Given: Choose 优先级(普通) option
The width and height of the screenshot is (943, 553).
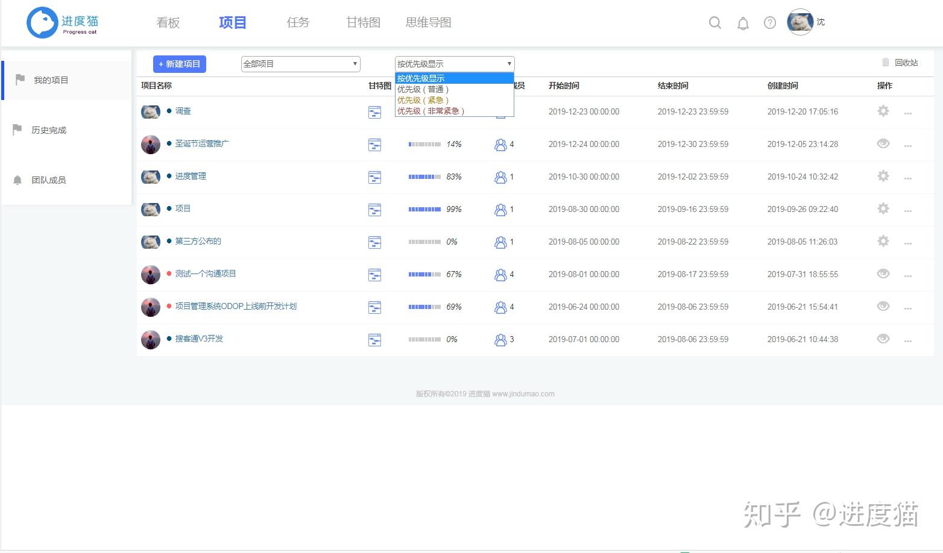Looking at the screenshot, I should [x=455, y=89].
